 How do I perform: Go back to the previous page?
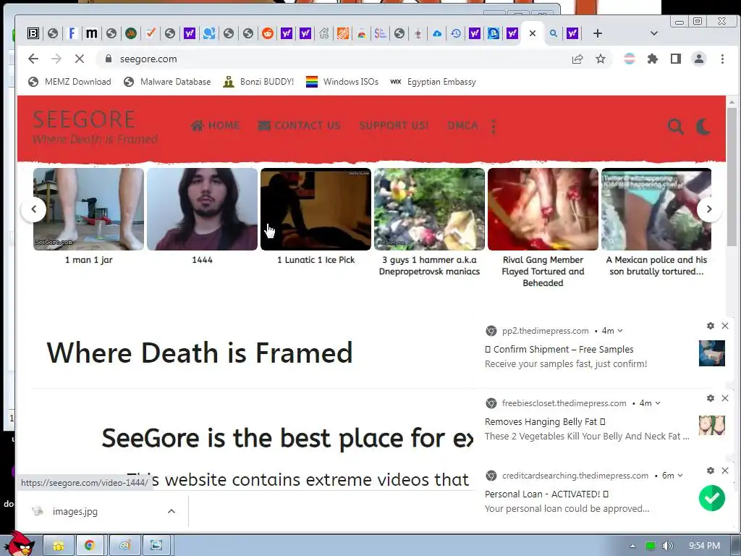(x=33, y=59)
